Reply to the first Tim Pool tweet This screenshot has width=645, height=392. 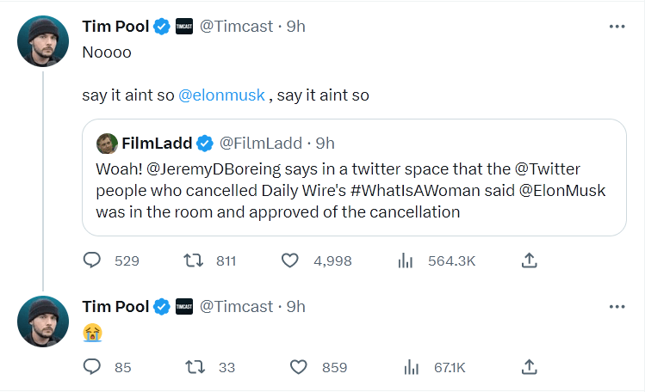pos(92,260)
